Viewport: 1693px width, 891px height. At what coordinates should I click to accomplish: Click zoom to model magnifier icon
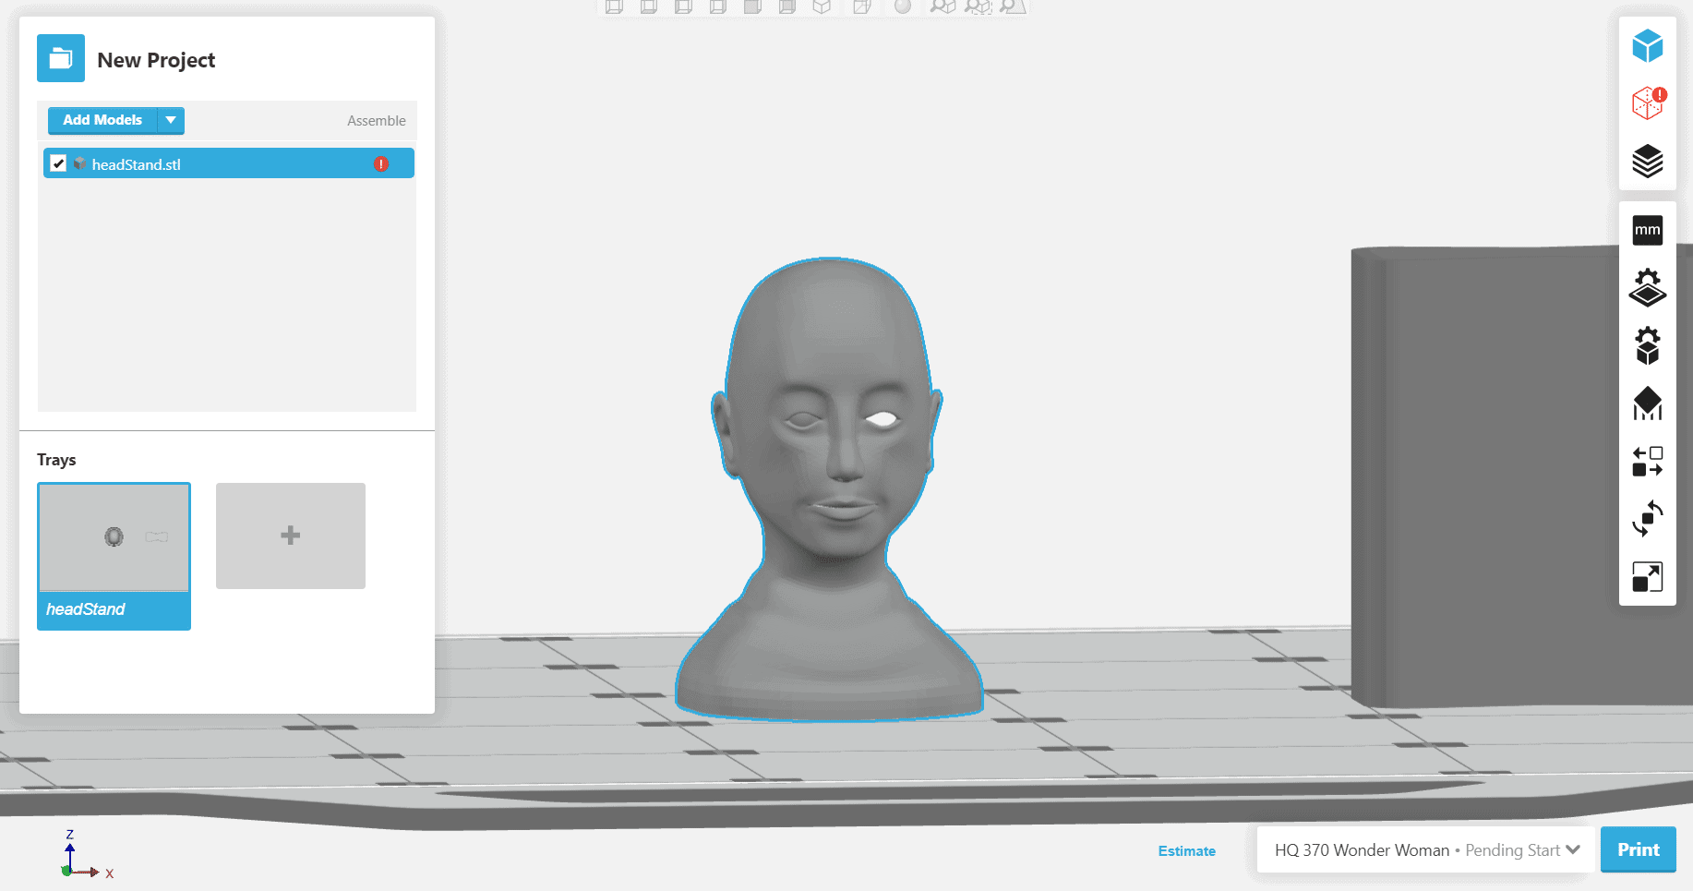point(943,6)
